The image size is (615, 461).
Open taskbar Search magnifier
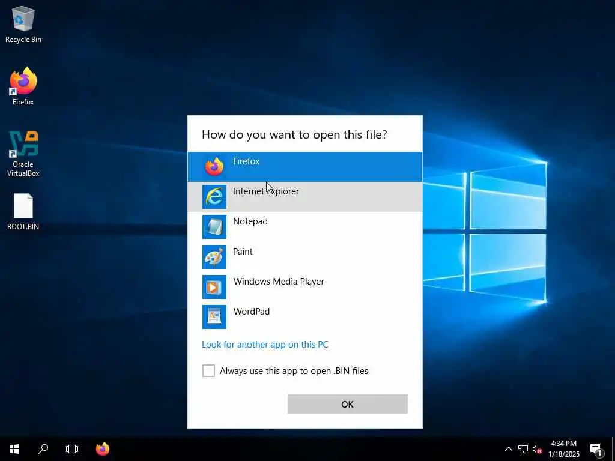tap(43, 449)
